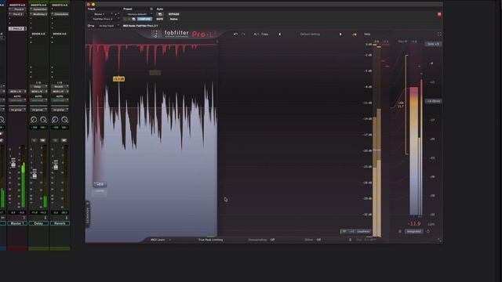Toggle True Peak Limiting
Viewport: 502px width, 282px height.
point(210,240)
